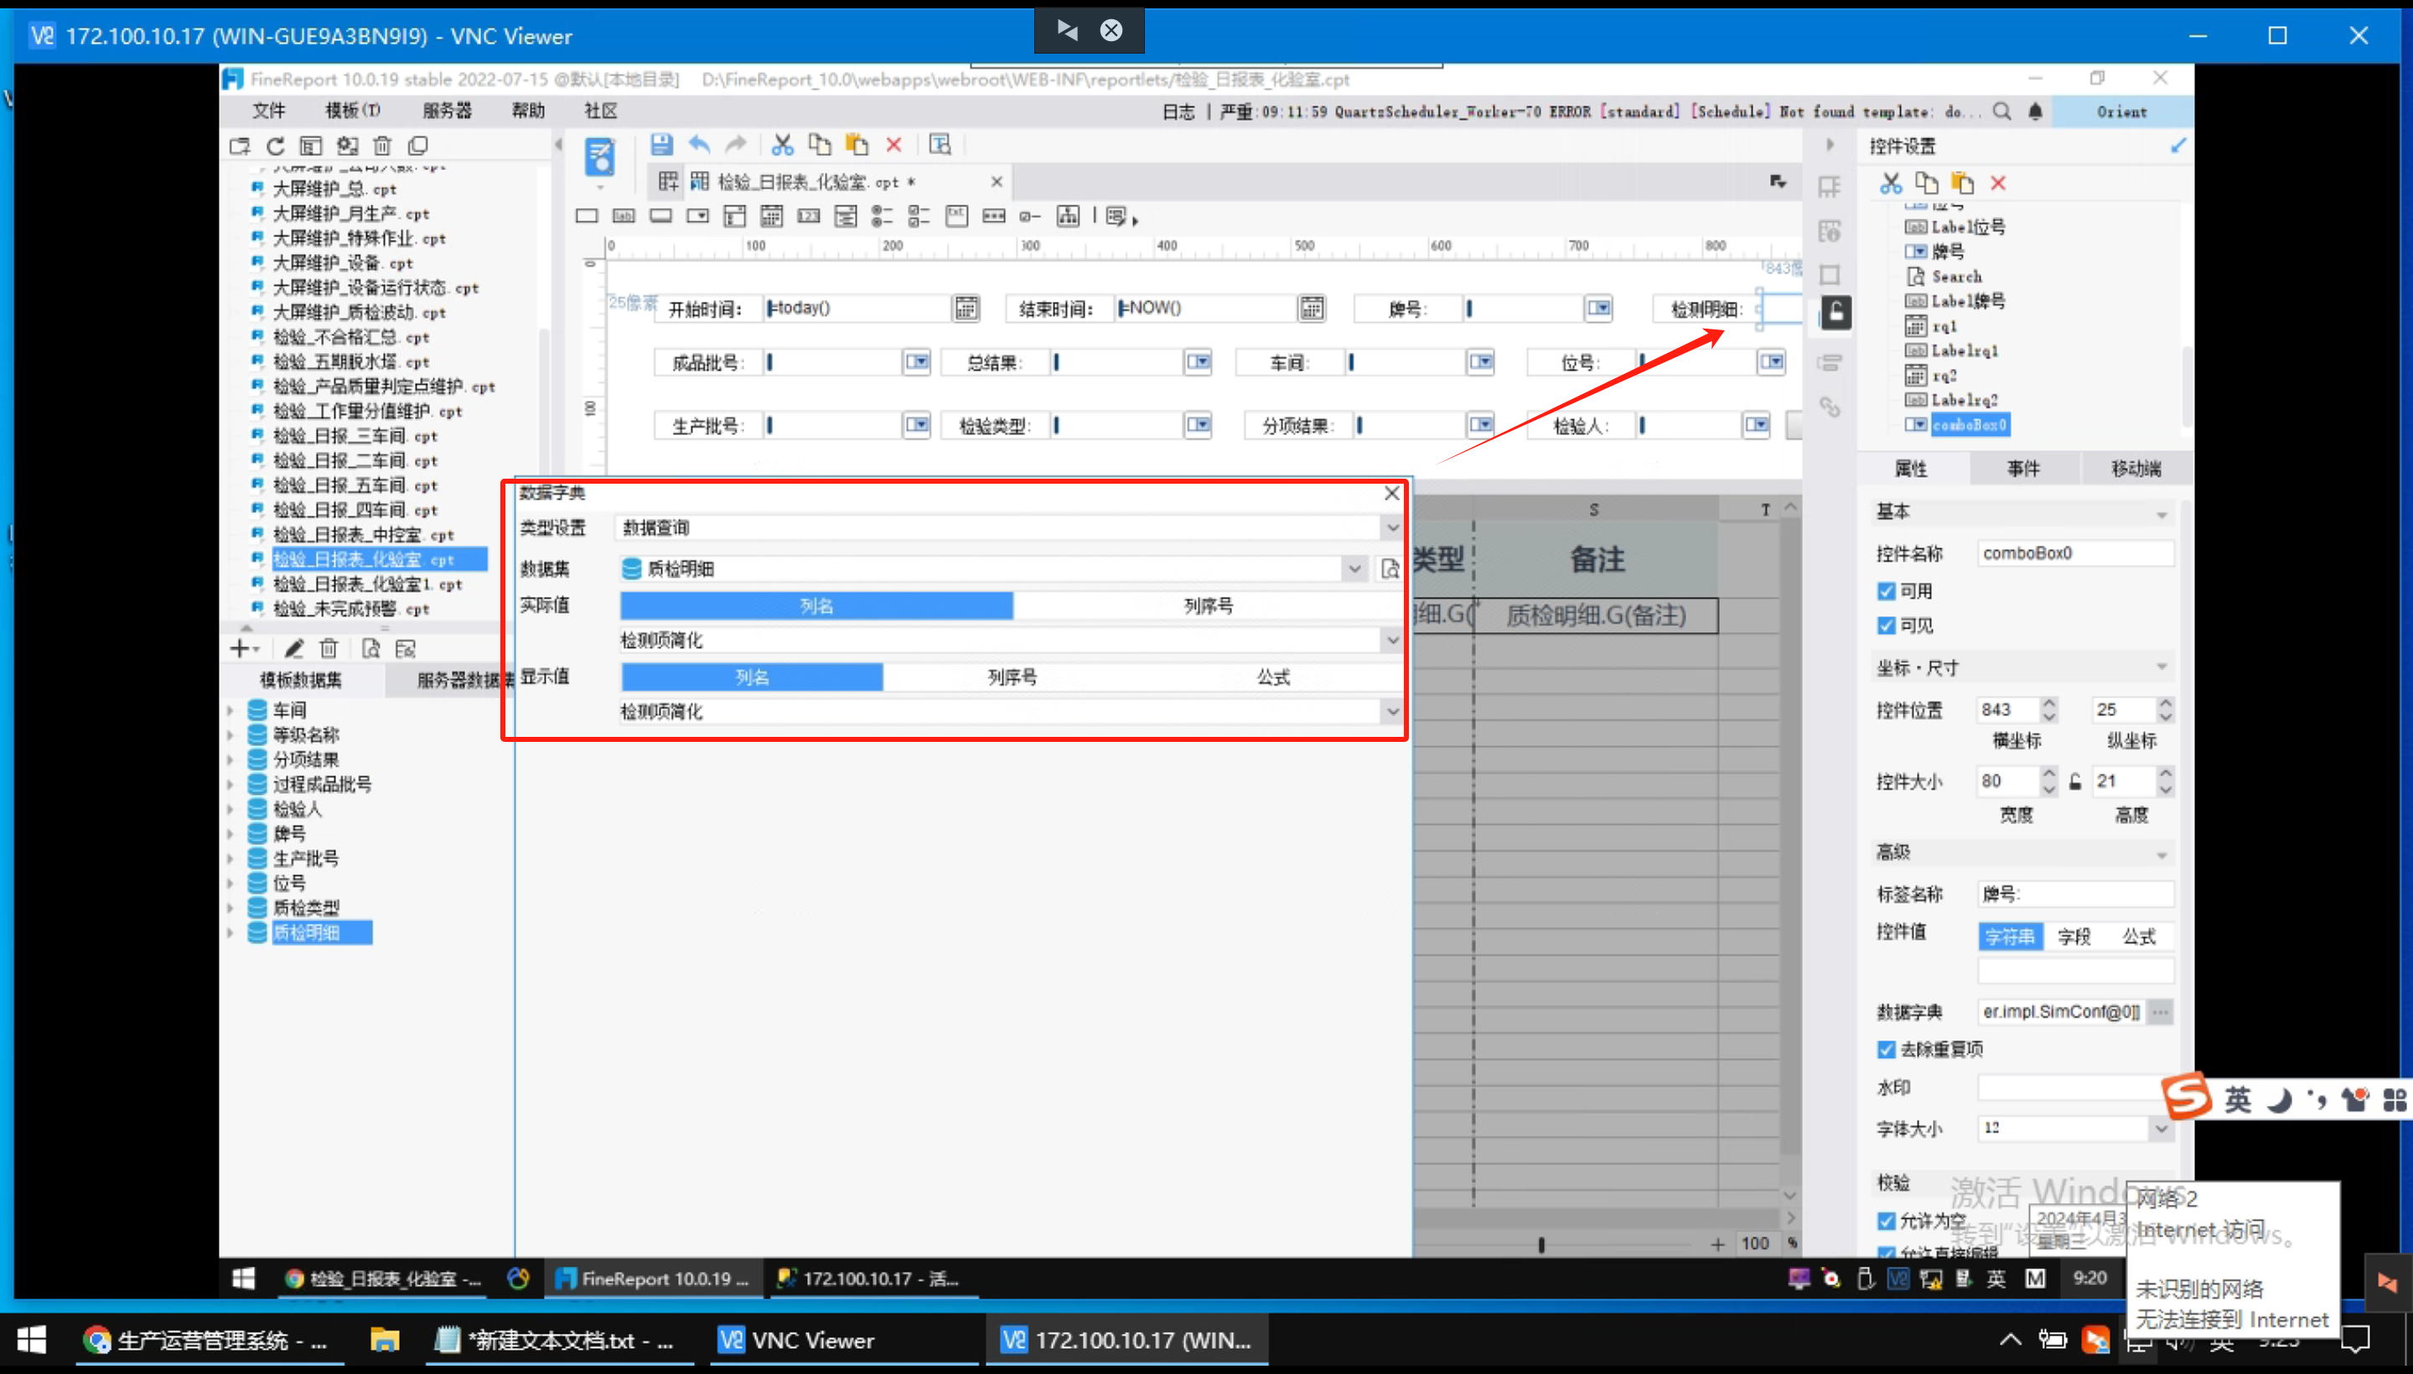Screen dimensions: 2413x1374
Task: Open the 服务器 menu
Action: (x=446, y=111)
